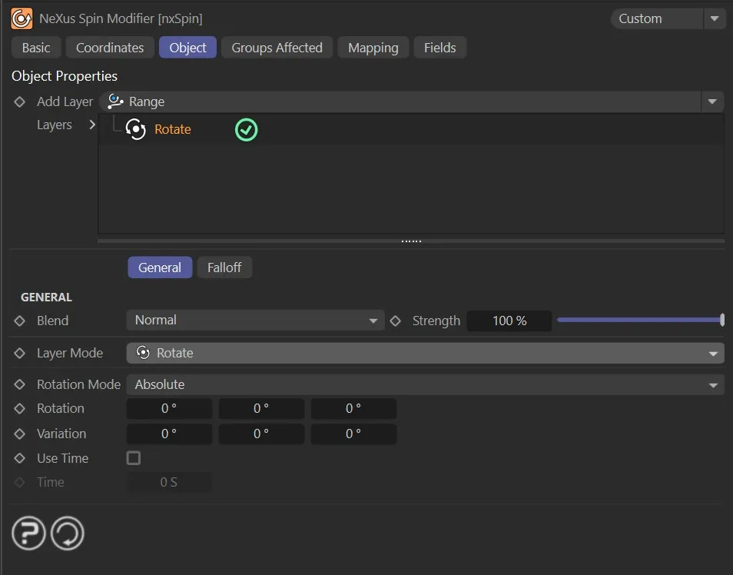Click the first Rotation value field

[169, 409]
